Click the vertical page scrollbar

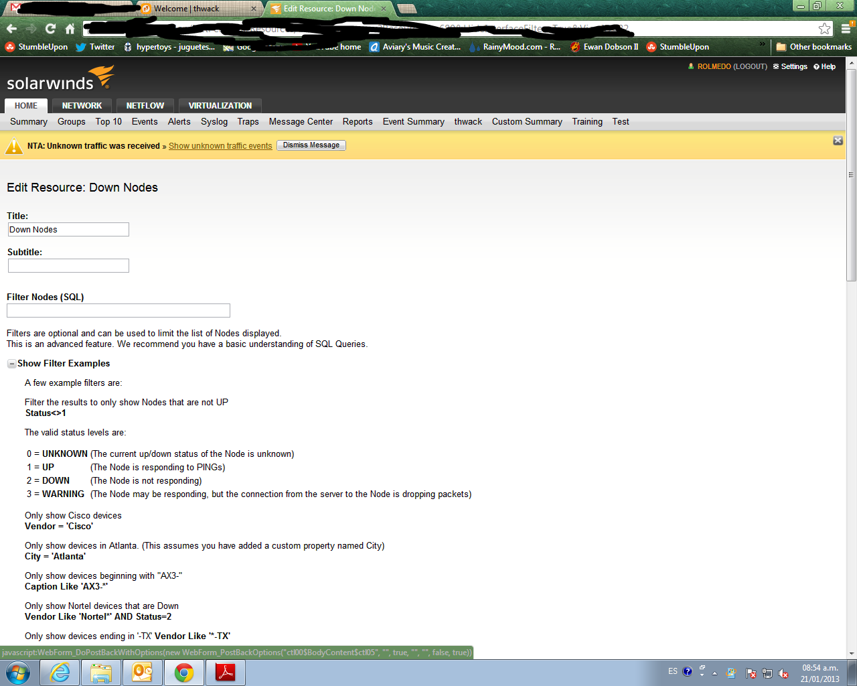coord(852,174)
